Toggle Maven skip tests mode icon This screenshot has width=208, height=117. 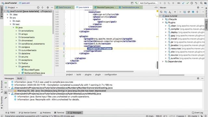click(193, 12)
